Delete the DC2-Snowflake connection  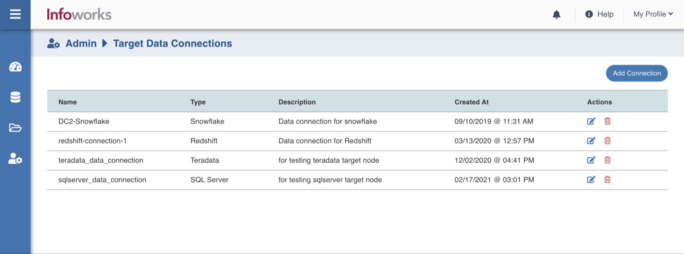tap(607, 121)
